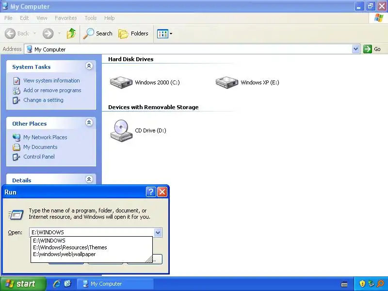This screenshot has width=388, height=291.
Task: Click the security shield tray icon
Action: (362, 284)
